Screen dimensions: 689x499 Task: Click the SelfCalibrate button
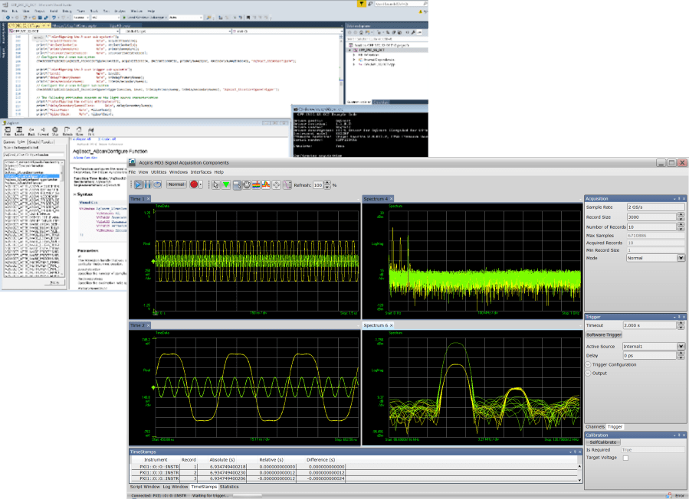(x=603, y=442)
